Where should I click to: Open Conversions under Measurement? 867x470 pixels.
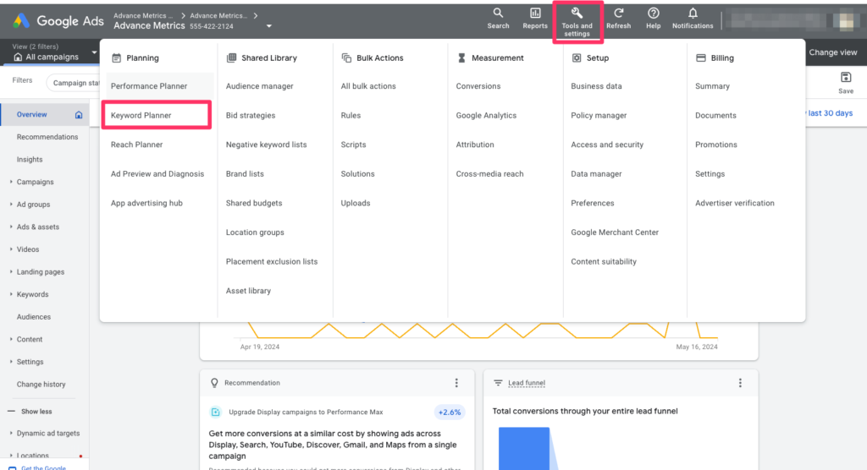click(478, 86)
